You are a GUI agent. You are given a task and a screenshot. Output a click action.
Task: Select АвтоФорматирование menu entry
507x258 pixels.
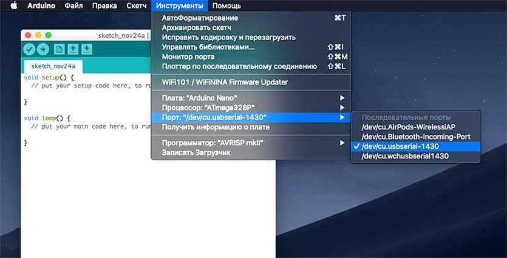pos(200,18)
